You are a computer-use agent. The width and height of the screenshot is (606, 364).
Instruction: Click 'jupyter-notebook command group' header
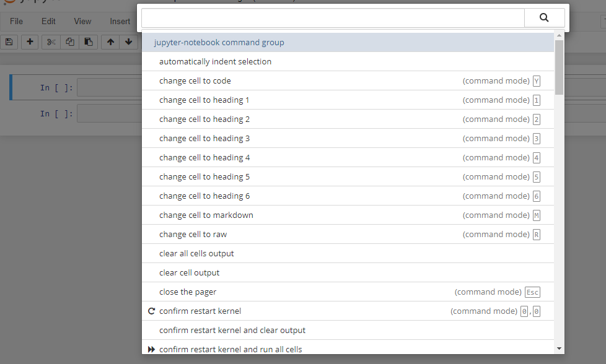[x=348, y=43]
